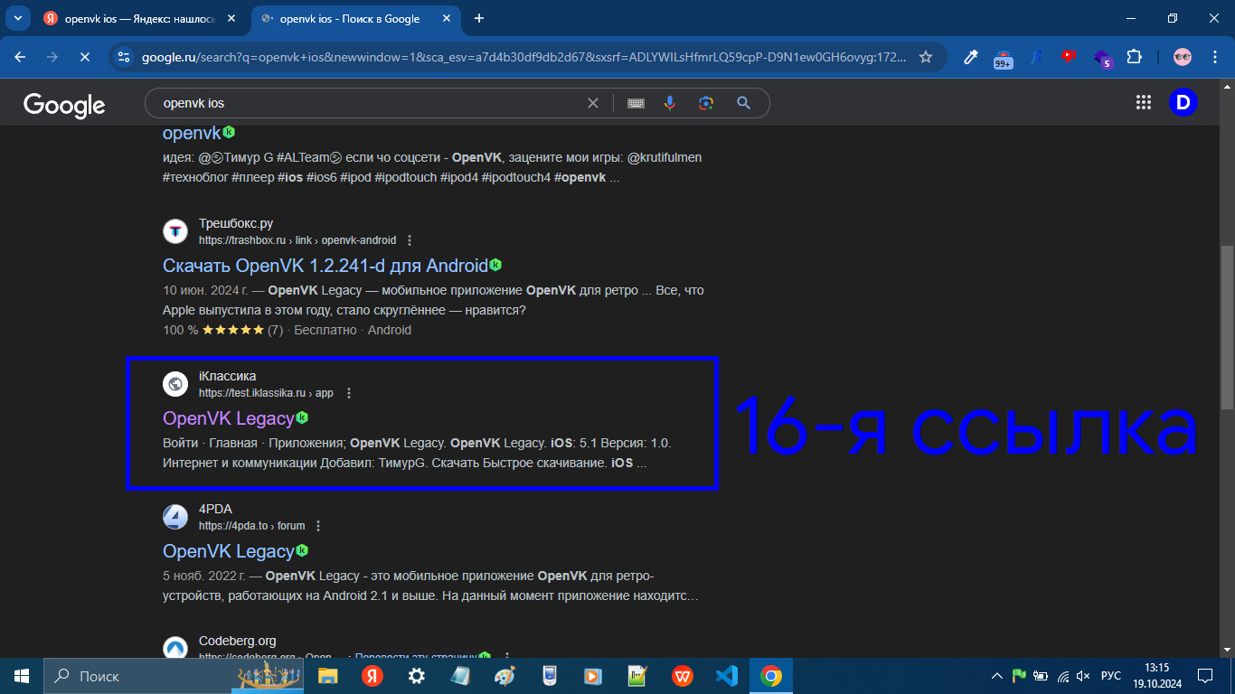Image resolution: width=1235 pixels, height=694 pixels.
Task: Open the Chrome extensions puzzle icon
Action: 1134,57
